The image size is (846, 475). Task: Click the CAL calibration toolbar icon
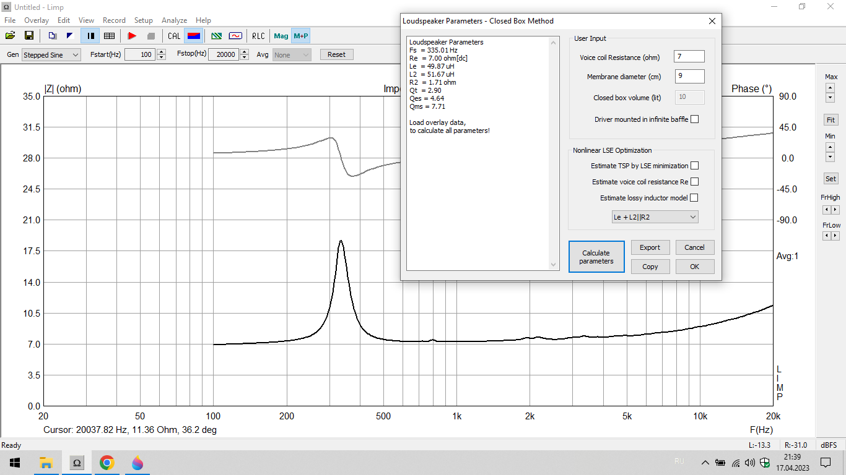coord(174,36)
